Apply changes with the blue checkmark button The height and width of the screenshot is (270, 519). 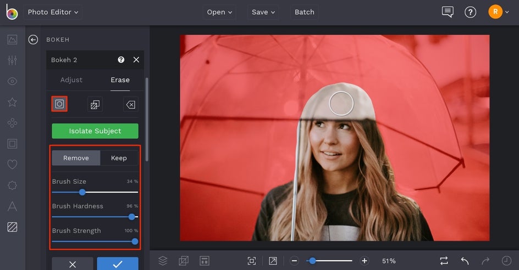click(x=118, y=264)
